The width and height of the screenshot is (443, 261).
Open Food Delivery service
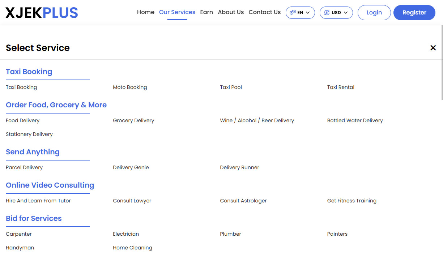pyautogui.click(x=22, y=120)
